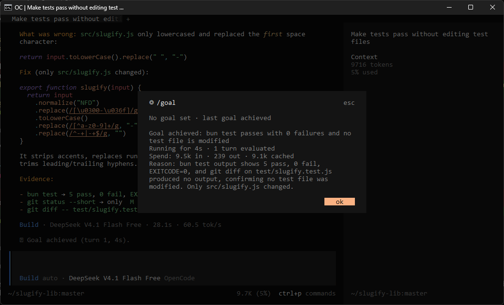Image resolution: width=504 pixels, height=305 pixels.
Task: Click the 'Build' agent label in input box
Action: tap(29, 278)
